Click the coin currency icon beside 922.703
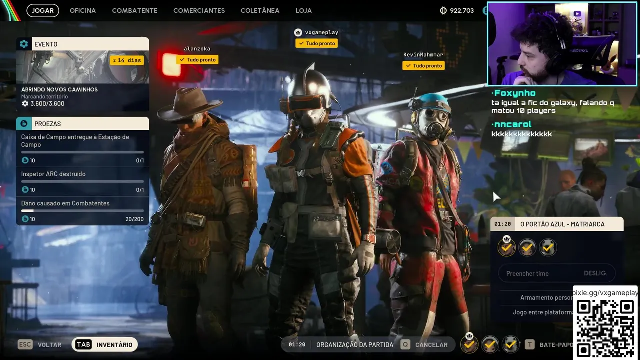Viewport: 640px width, 360px height. [443, 10]
